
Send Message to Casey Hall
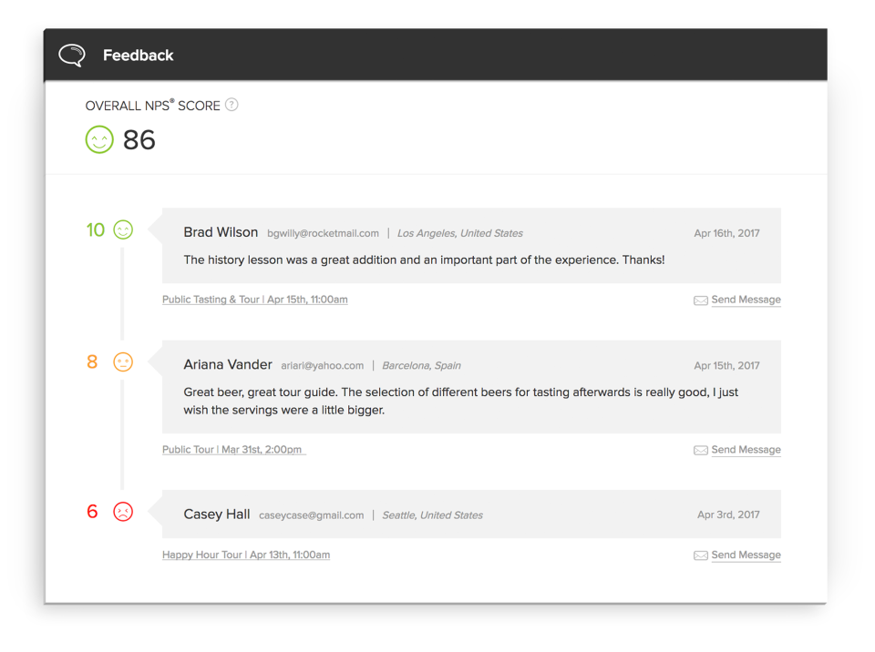[746, 555]
